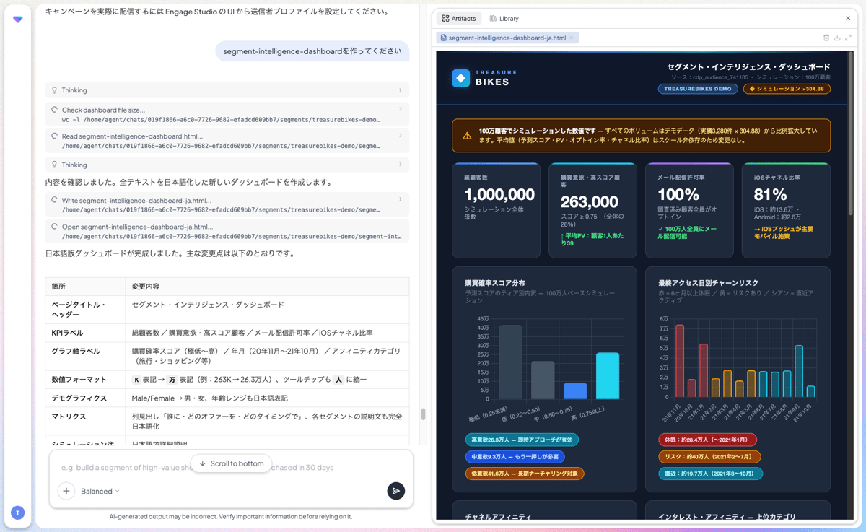The image size is (866, 532).
Task: Switch to the Library tab
Action: pyautogui.click(x=504, y=18)
